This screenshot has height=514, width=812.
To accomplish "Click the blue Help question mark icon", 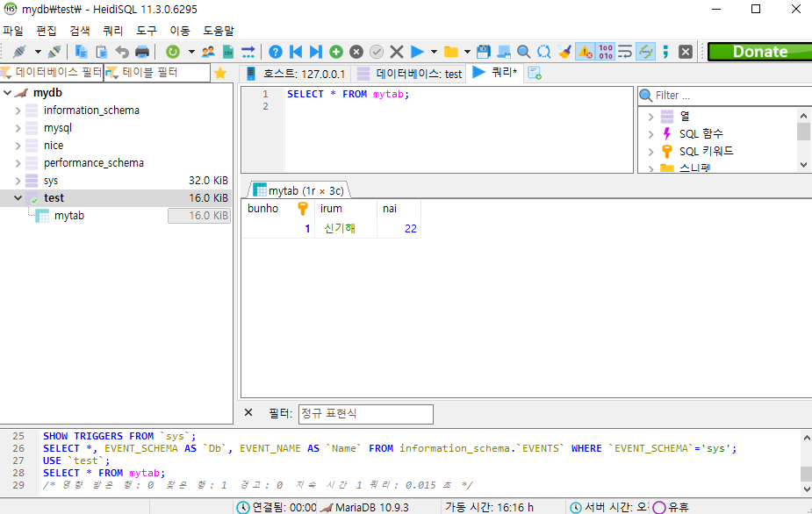I will [x=276, y=52].
